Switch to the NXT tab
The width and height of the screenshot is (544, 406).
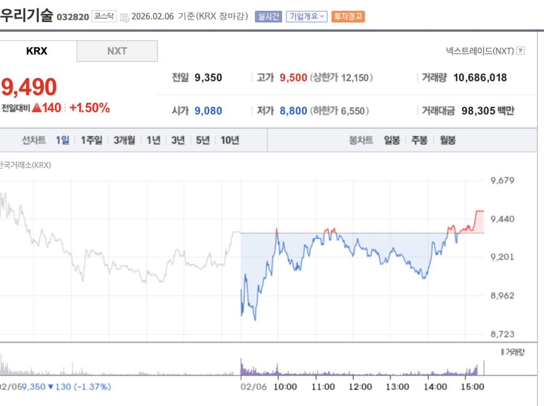coord(117,51)
